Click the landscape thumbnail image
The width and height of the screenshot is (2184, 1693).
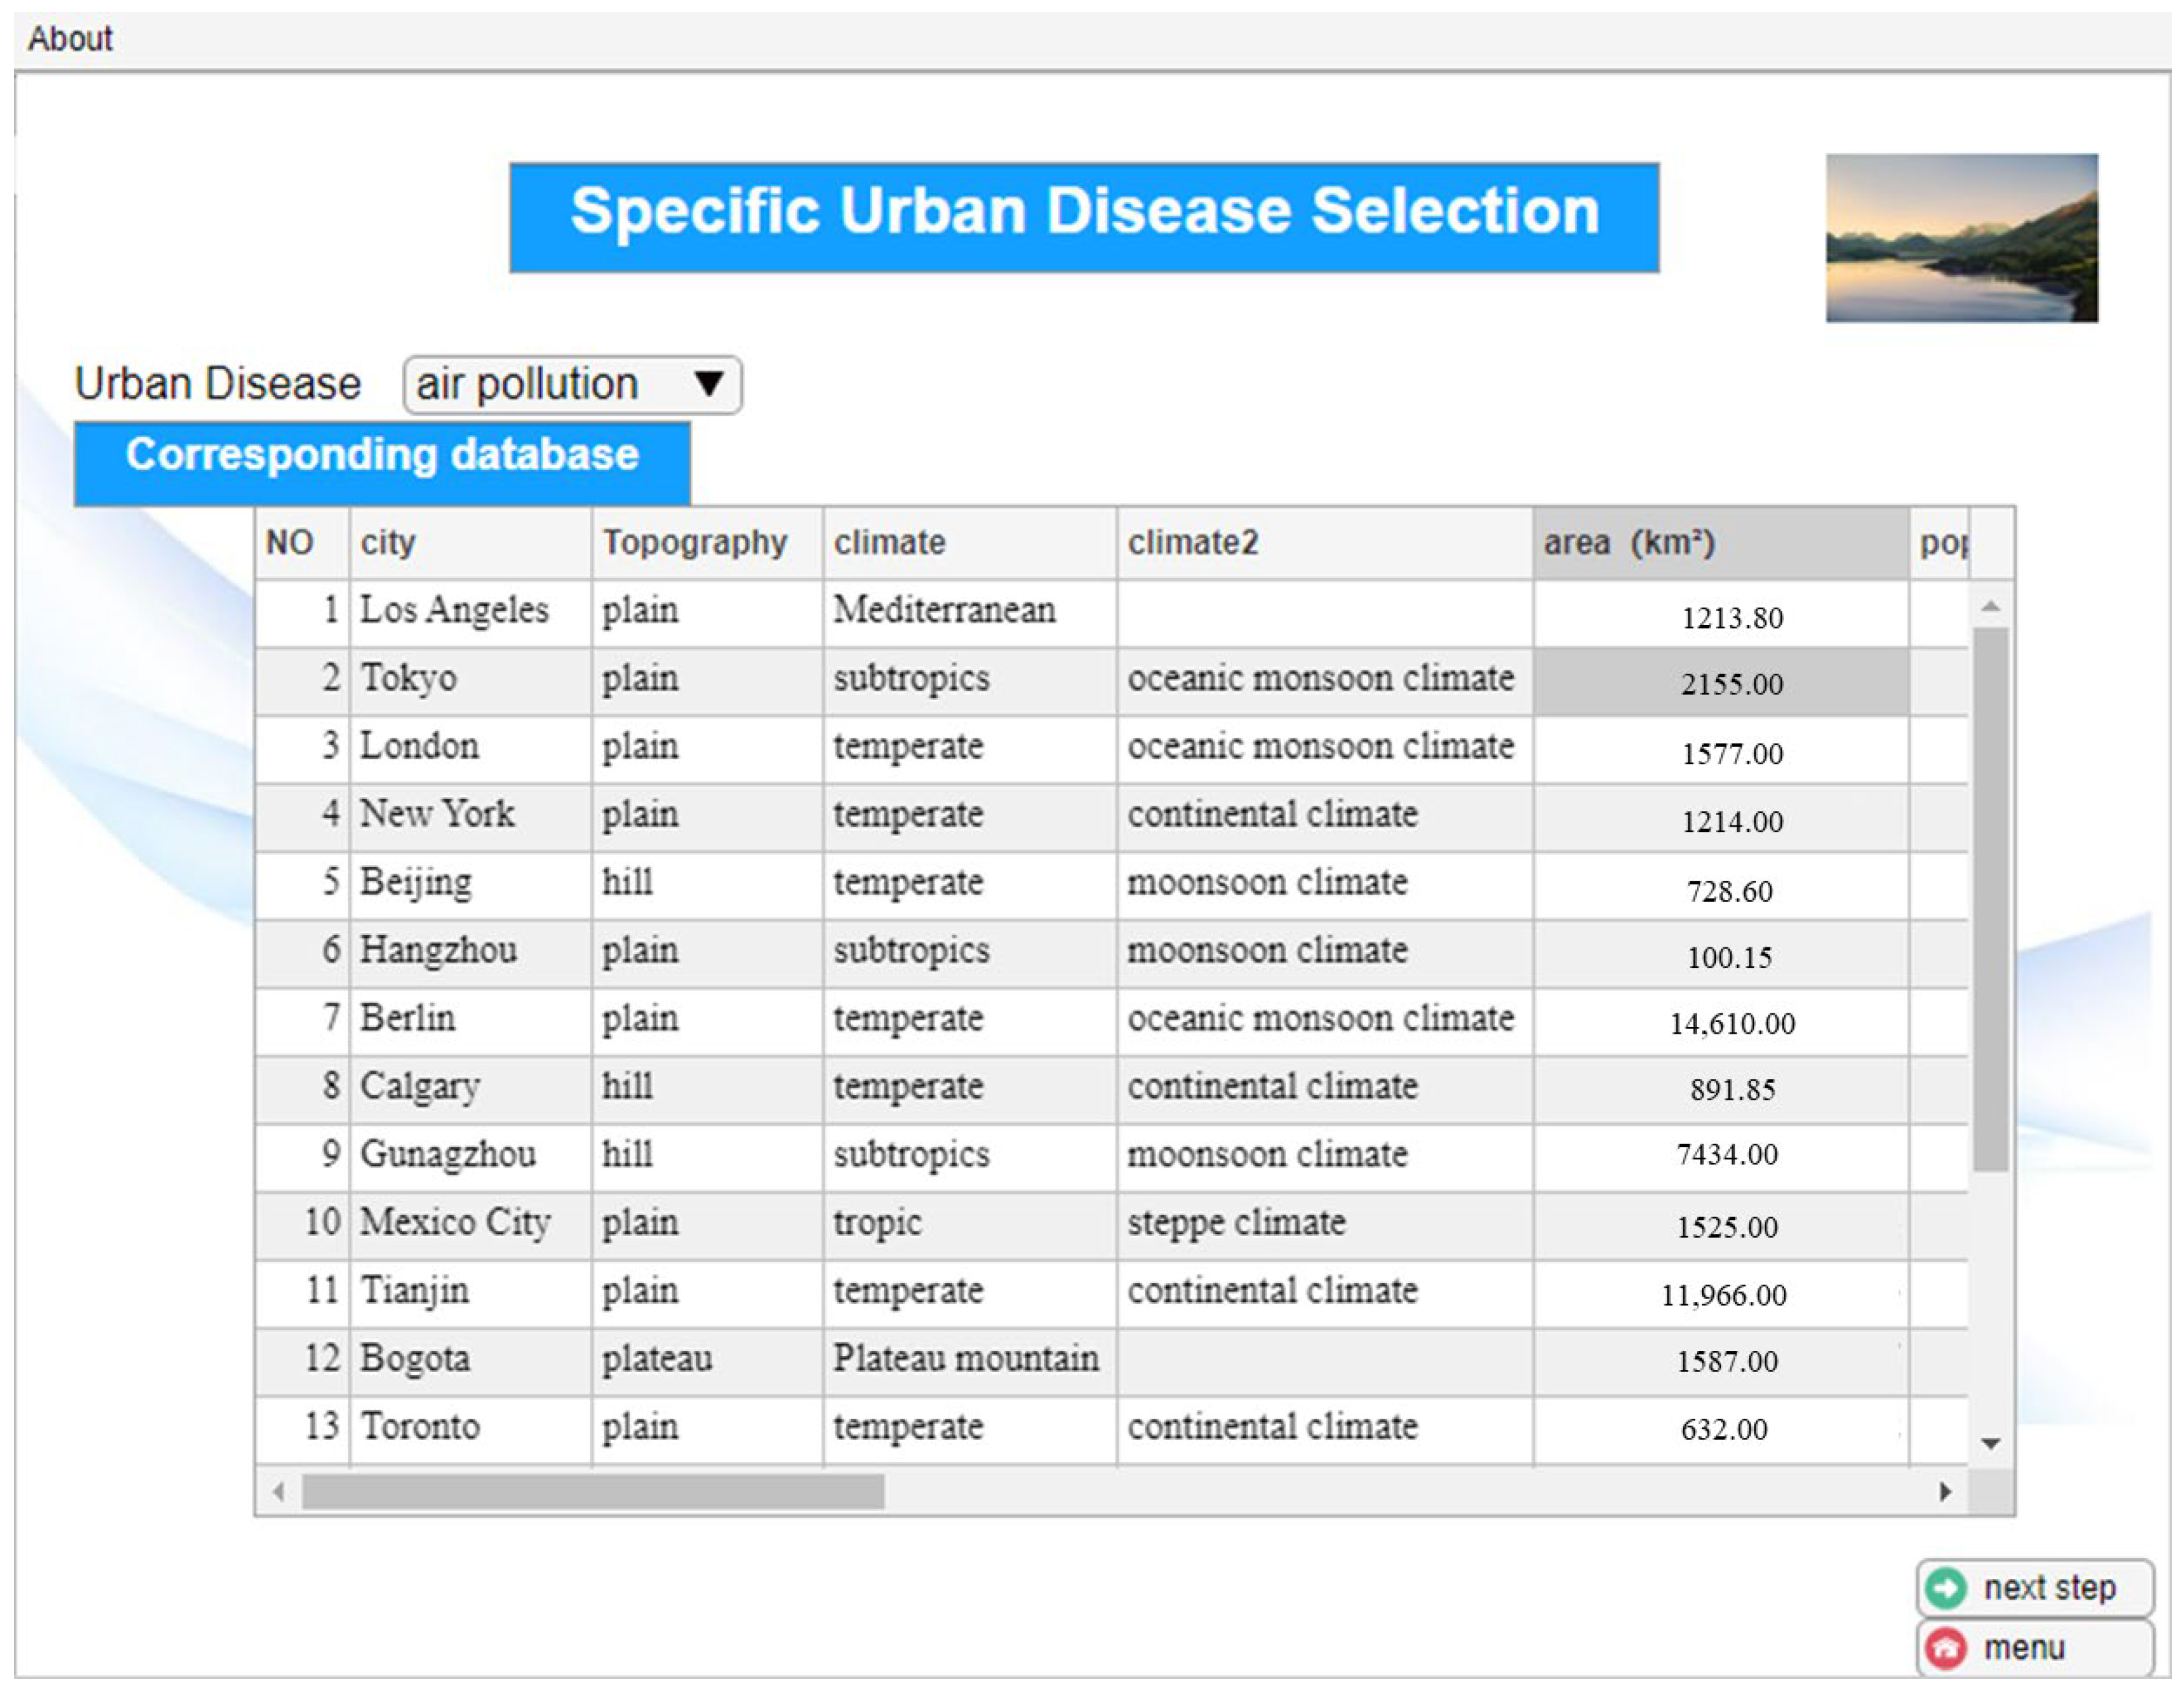(x=1961, y=238)
